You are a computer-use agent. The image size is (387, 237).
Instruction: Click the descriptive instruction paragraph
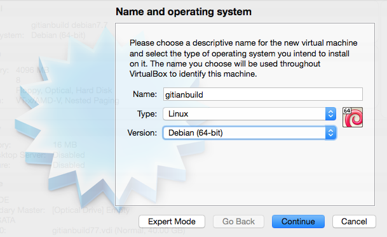pyautogui.click(x=243, y=58)
